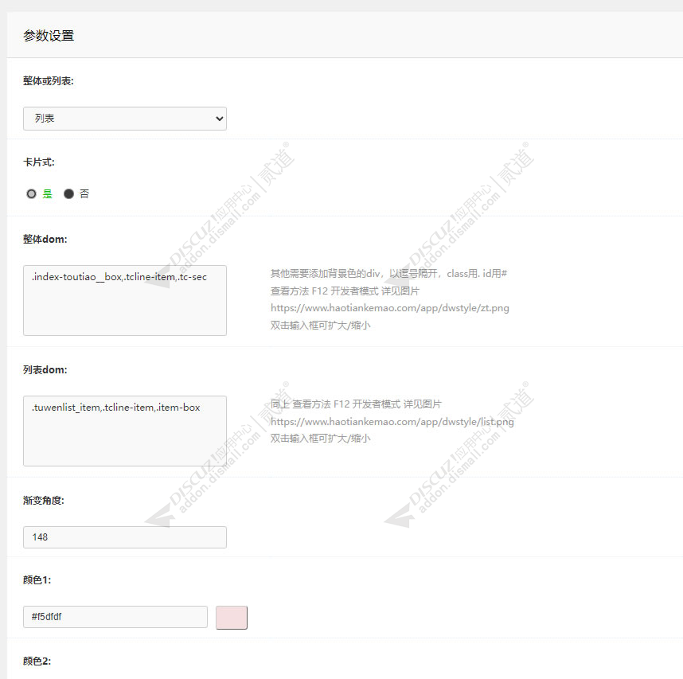Click the 参数设置 panel heading
The width and height of the screenshot is (683, 679).
click(49, 36)
